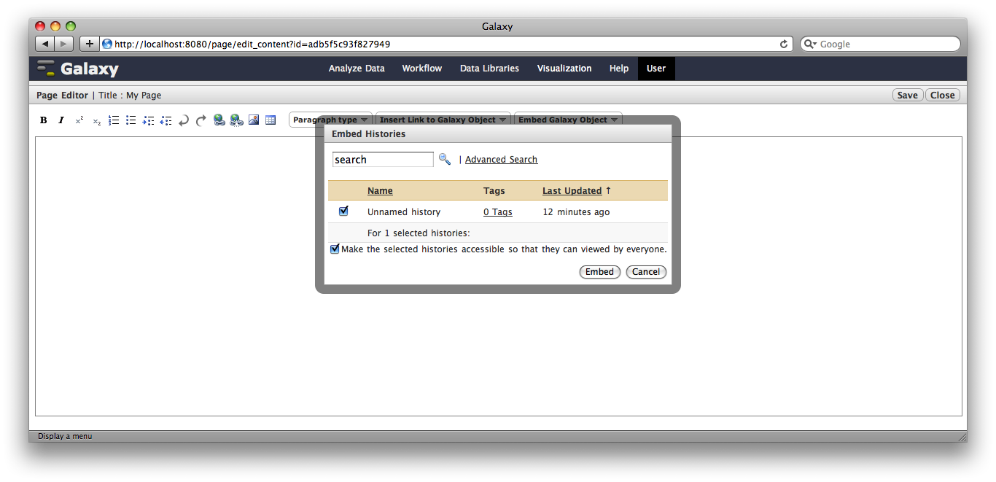Click the Cancel button in dialog

(x=646, y=271)
